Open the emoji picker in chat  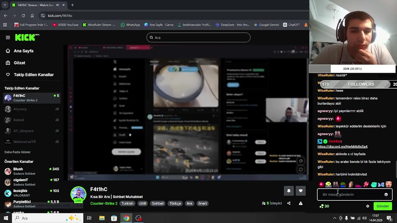[x=386, y=195]
